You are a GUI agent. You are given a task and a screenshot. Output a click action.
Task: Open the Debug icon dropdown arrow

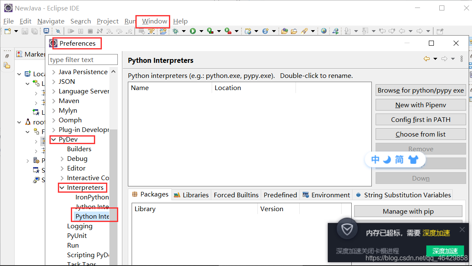pyautogui.click(x=184, y=31)
